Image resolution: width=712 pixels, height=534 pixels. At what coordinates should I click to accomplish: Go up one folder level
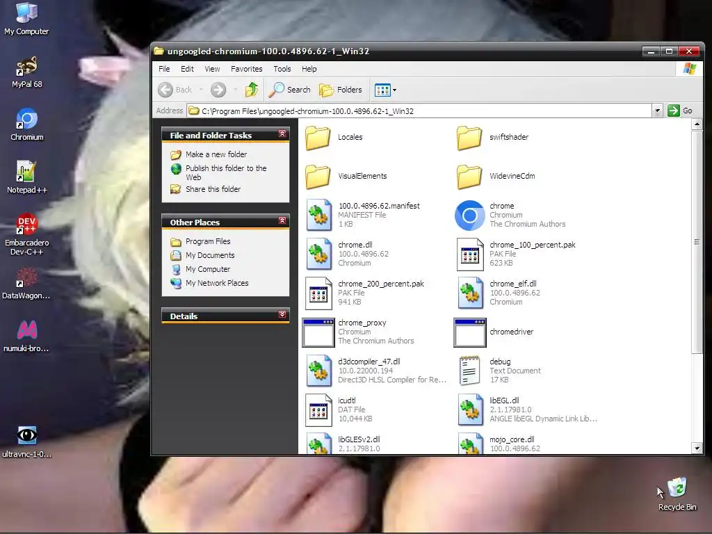coord(252,90)
